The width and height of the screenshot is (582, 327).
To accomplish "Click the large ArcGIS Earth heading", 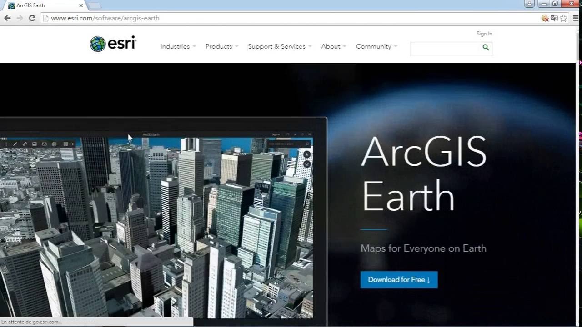I will tap(424, 173).
